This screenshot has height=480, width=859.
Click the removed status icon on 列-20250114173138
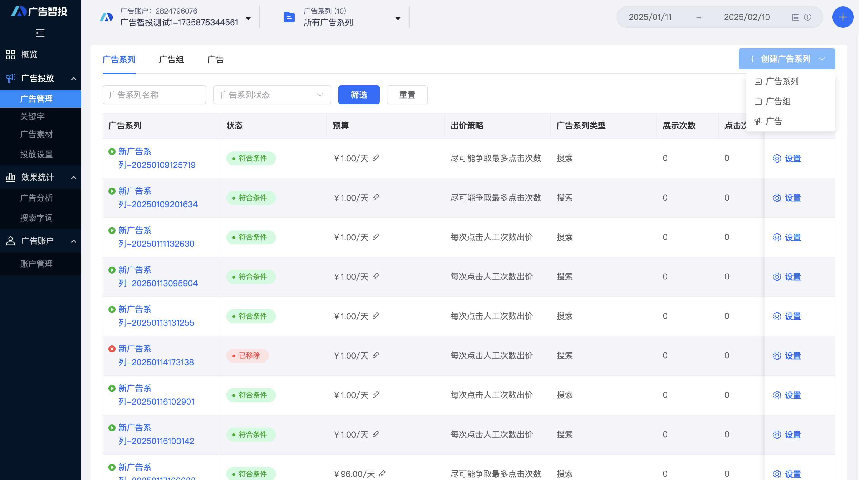[112, 349]
